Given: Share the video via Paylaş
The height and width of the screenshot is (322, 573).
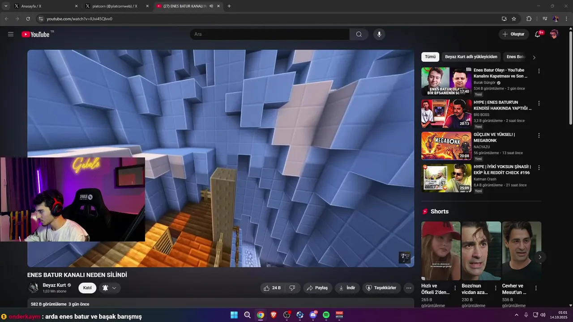Looking at the screenshot, I should [x=317, y=288].
